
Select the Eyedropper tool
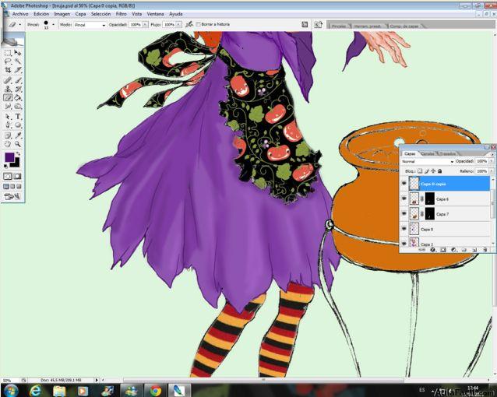click(18, 135)
